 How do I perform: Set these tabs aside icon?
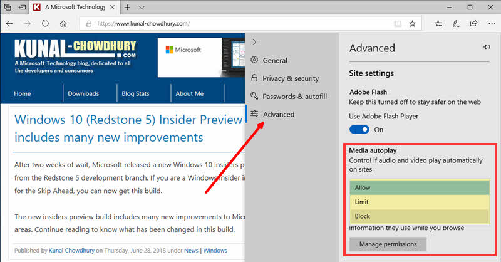click(x=22, y=7)
